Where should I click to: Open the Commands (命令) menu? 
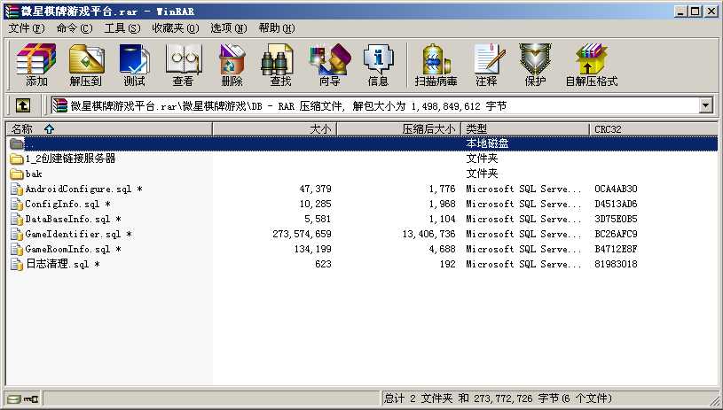point(75,28)
